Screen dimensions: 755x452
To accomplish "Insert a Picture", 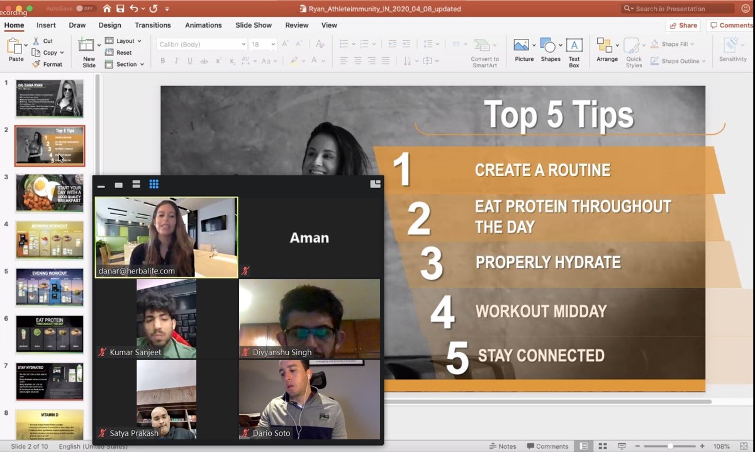I will (x=523, y=50).
